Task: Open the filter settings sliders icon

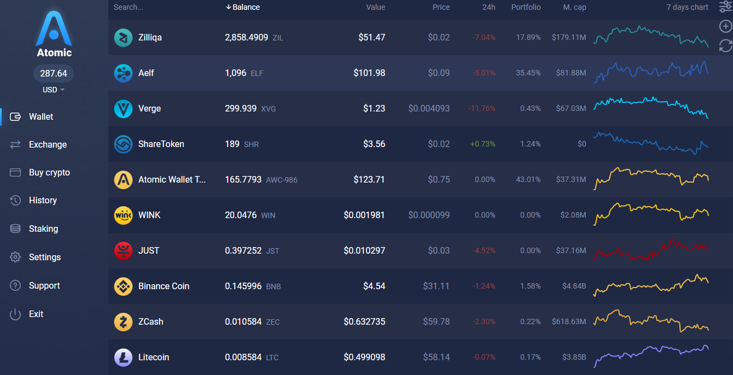Action: click(725, 7)
